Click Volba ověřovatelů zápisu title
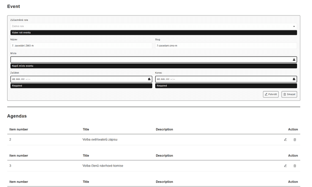312x187 pixels. [100, 140]
